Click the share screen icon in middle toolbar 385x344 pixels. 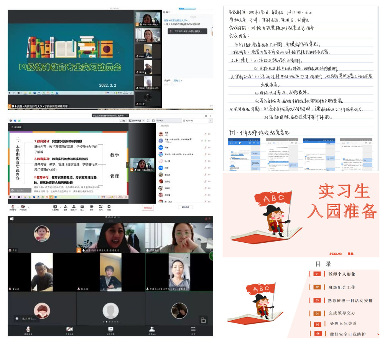point(55,207)
